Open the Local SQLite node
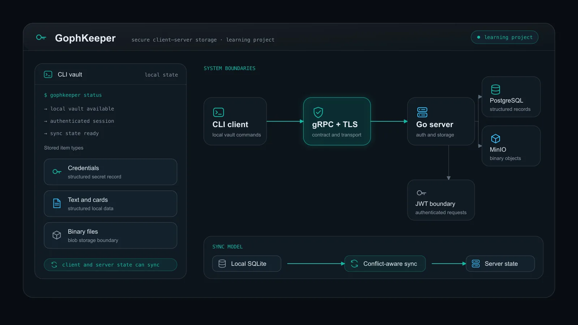Image resolution: width=578 pixels, height=325 pixels. coord(247,264)
